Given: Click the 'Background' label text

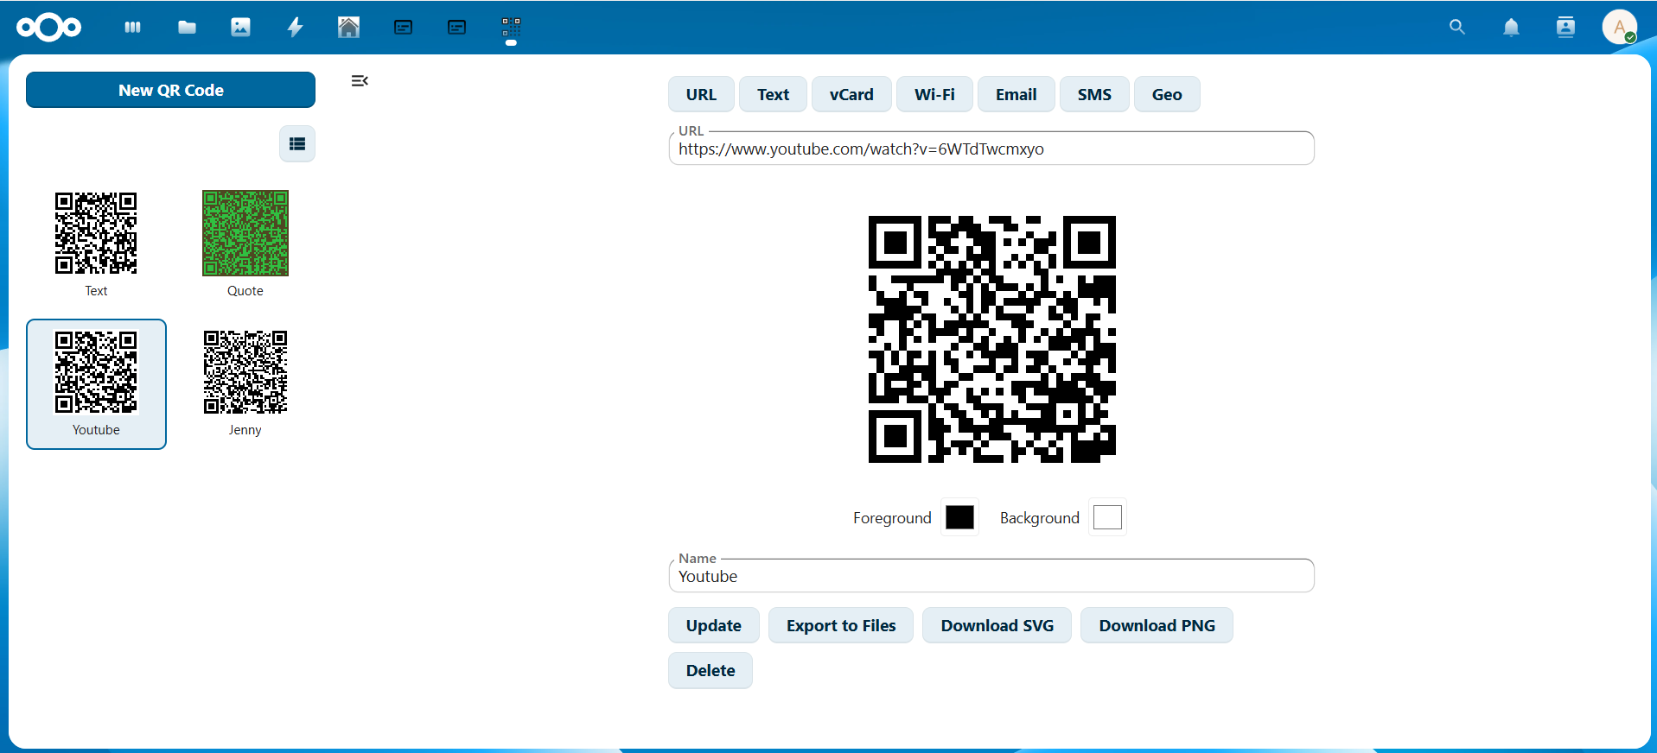Looking at the screenshot, I should (x=1040, y=517).
